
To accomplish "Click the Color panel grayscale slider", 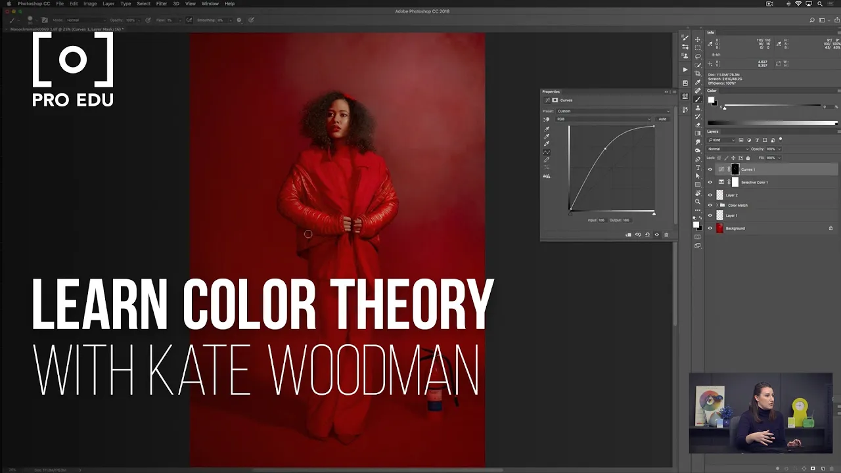I will [x=774, y=106].
